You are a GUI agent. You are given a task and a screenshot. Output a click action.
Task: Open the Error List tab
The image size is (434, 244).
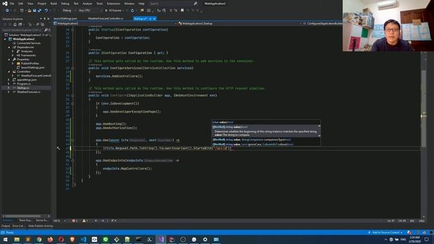coord(19,226)
